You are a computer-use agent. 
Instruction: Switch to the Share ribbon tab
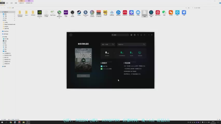tap(11, 3)
